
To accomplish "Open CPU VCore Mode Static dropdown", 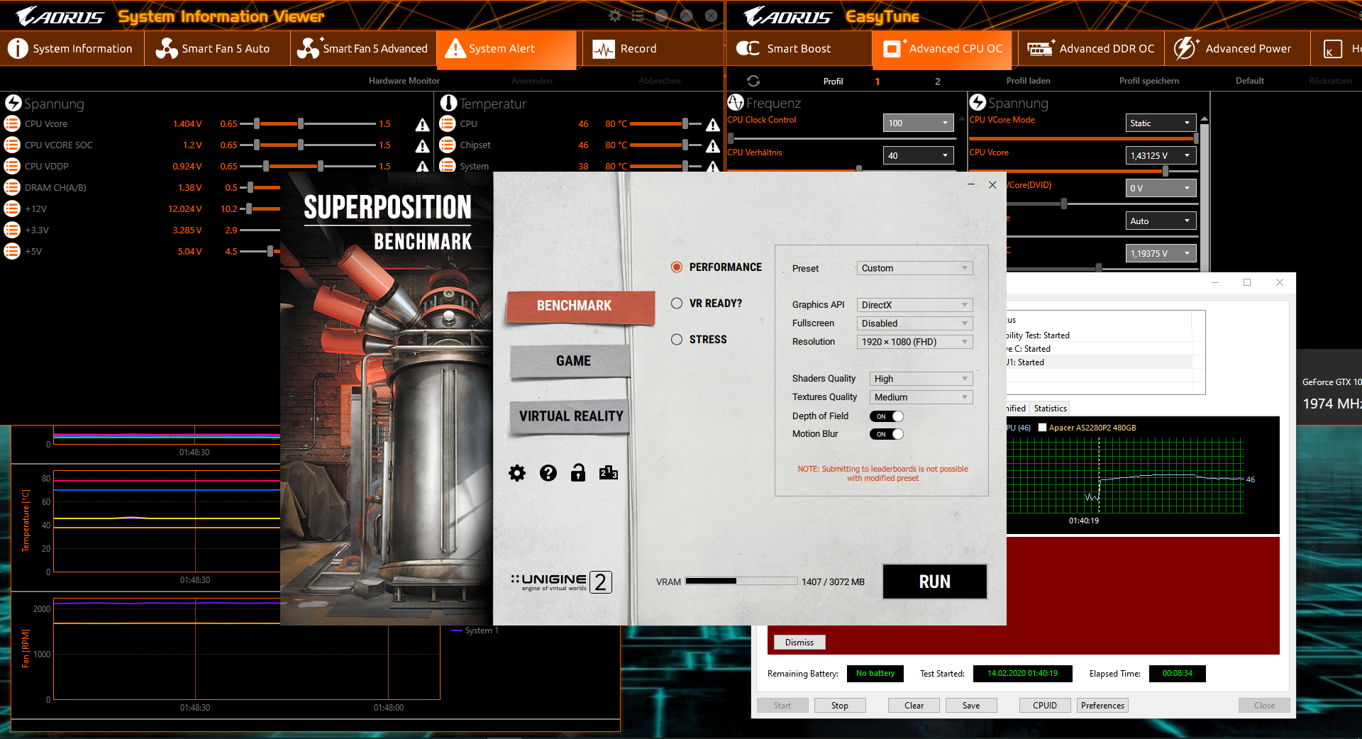I will pos(1161,123).
